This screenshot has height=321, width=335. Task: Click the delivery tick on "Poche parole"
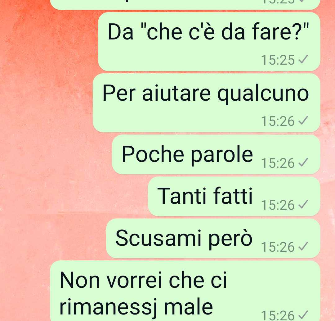coord(303,163)
